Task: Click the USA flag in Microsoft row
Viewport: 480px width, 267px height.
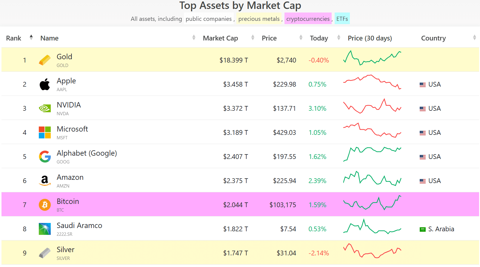Action: pos(423,133)
